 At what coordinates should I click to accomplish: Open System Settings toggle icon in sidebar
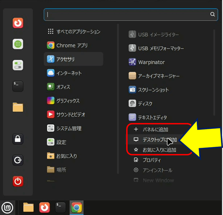pyautogui.click(x=18, y=65)
